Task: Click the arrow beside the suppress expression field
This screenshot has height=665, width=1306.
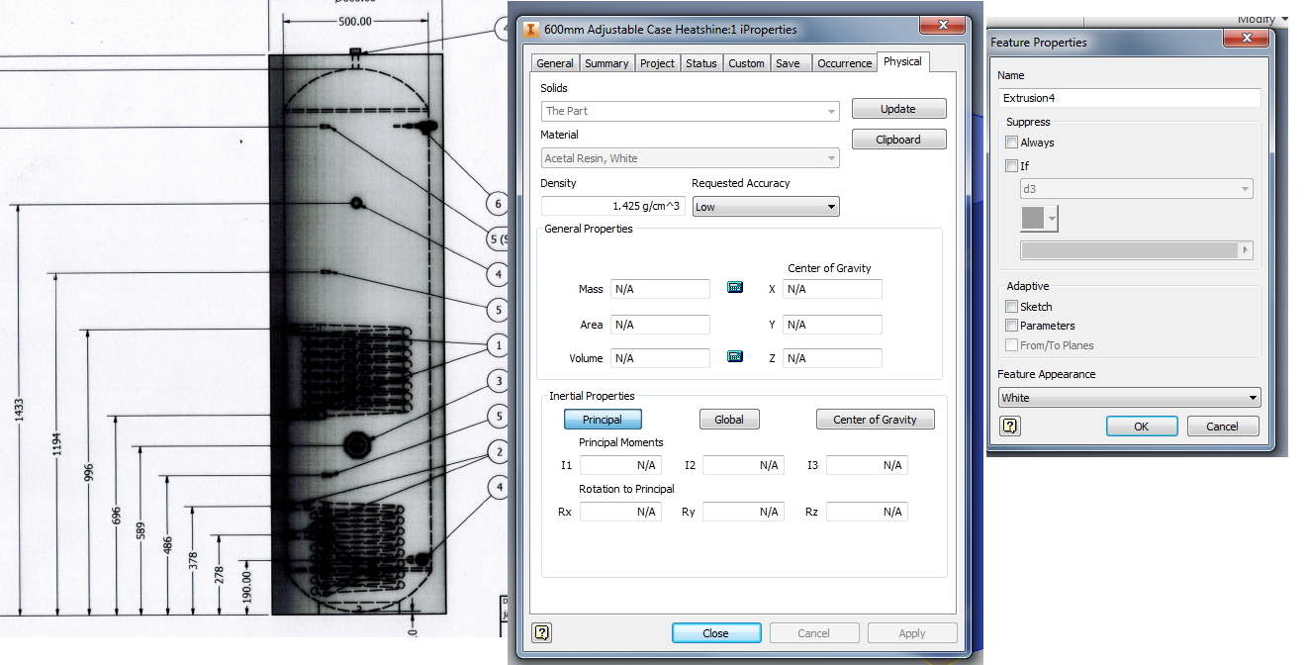Action: 1245,249
